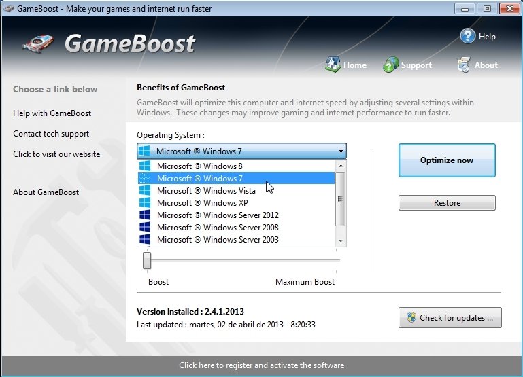
Task: Open the Help label at top right
Action: (x=487, y=36)
